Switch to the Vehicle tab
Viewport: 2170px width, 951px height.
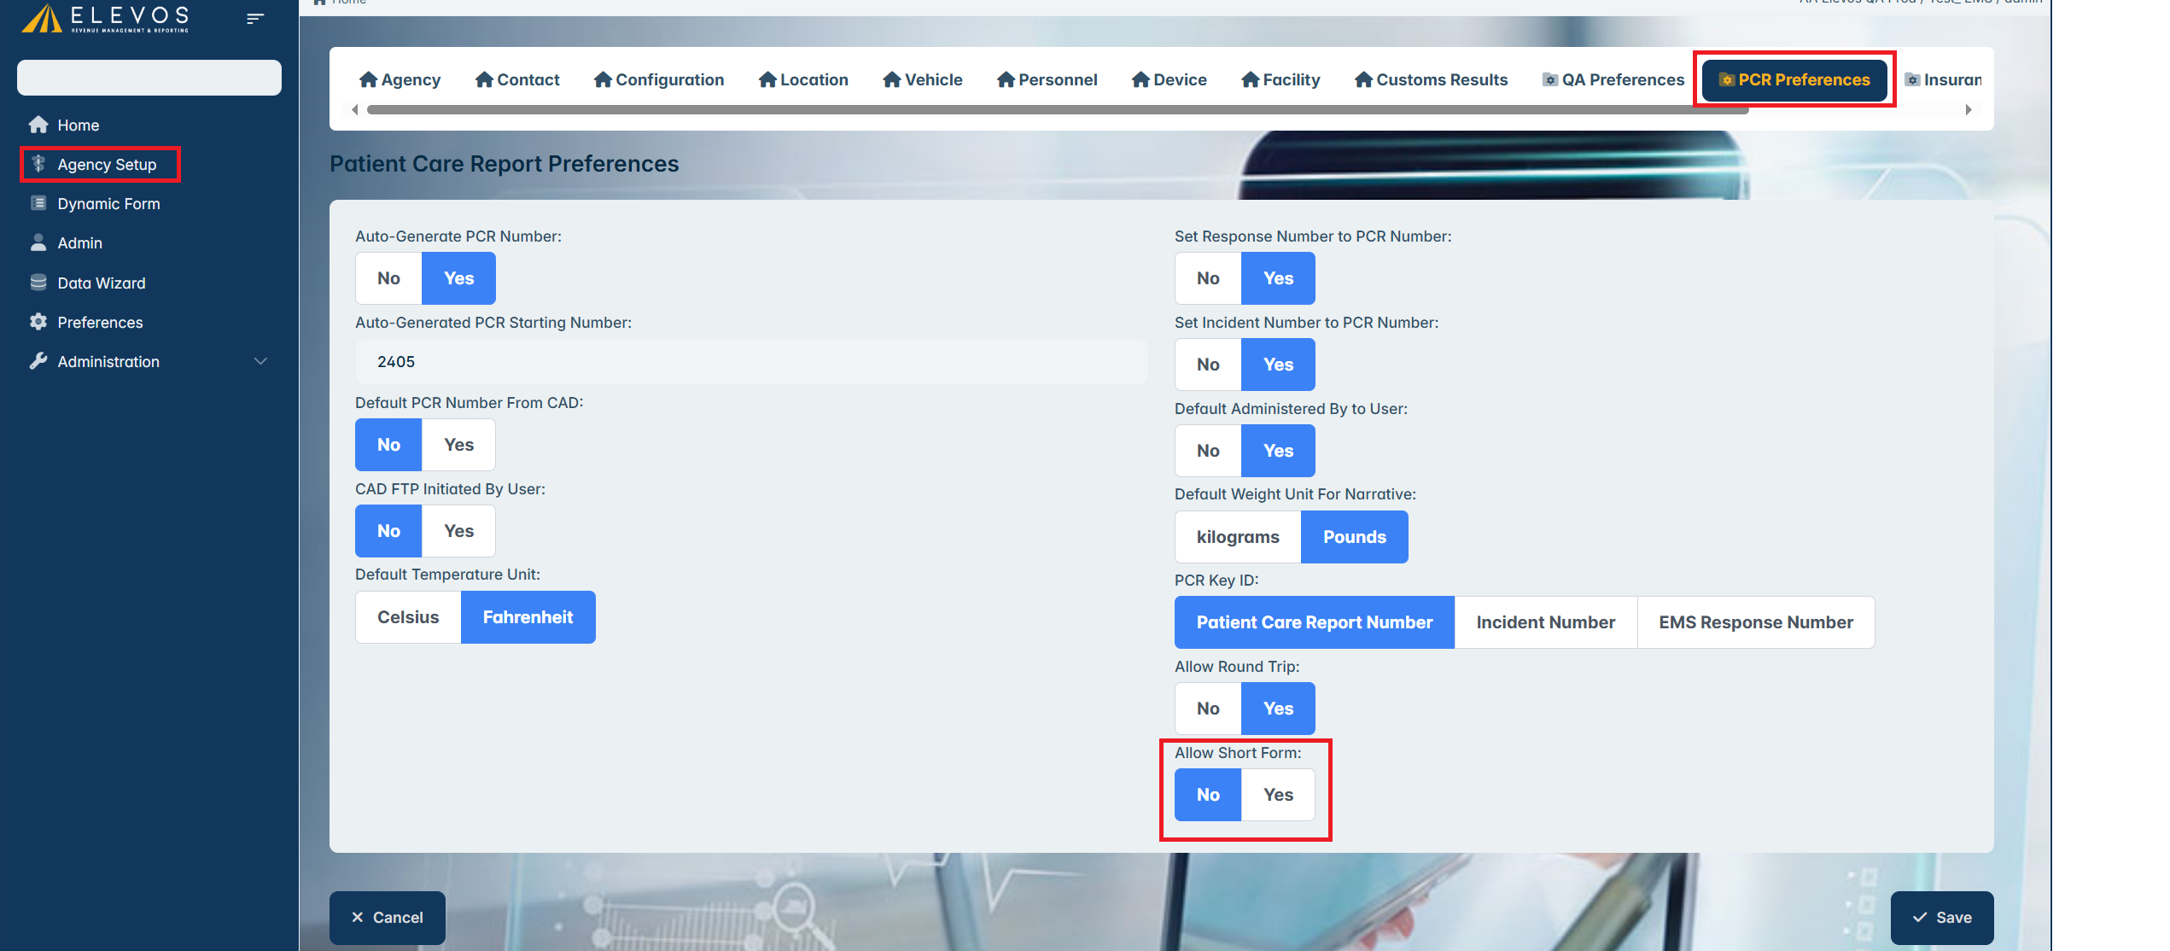click(923, 79)
